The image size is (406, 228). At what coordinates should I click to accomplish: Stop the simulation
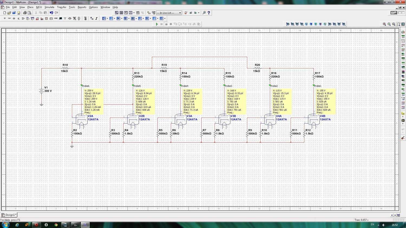(166, 24)
